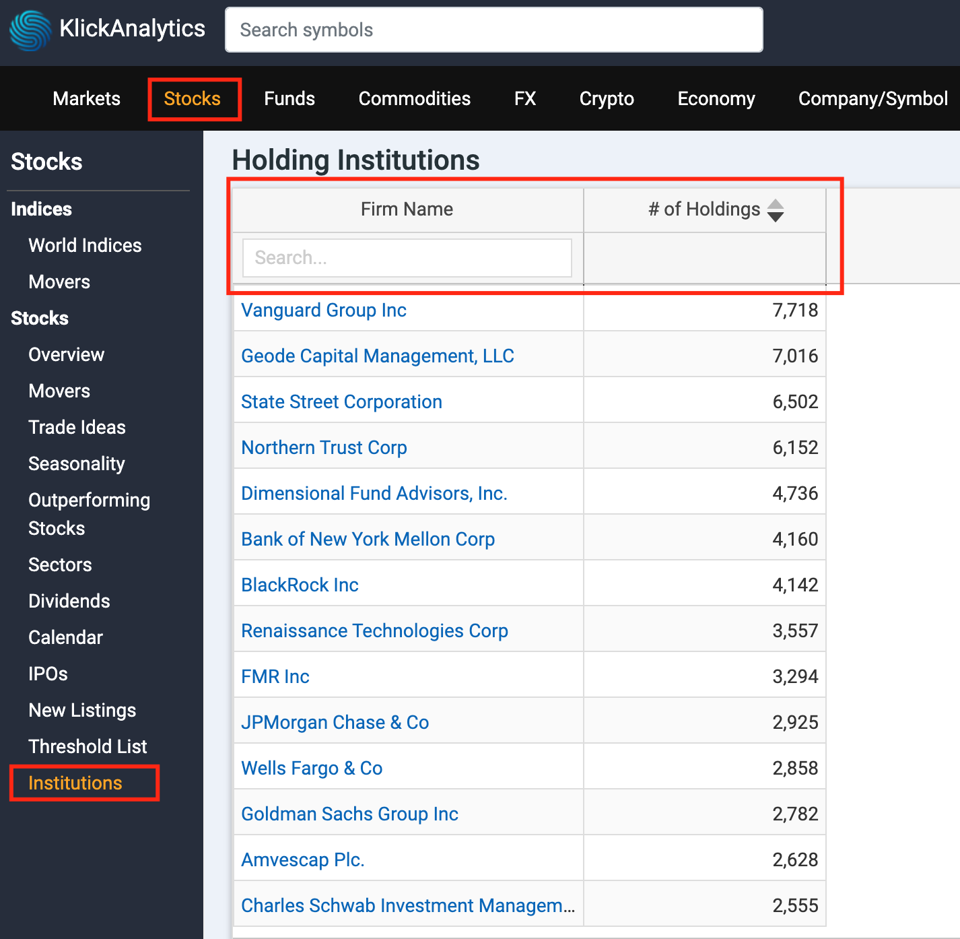Focus the Firm Name search box
This screenshot has width=960, height=939.
click(407, 257)
